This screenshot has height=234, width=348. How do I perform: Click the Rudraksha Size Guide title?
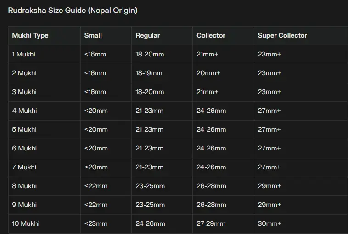pyautogui.click(x=73, y=10)
